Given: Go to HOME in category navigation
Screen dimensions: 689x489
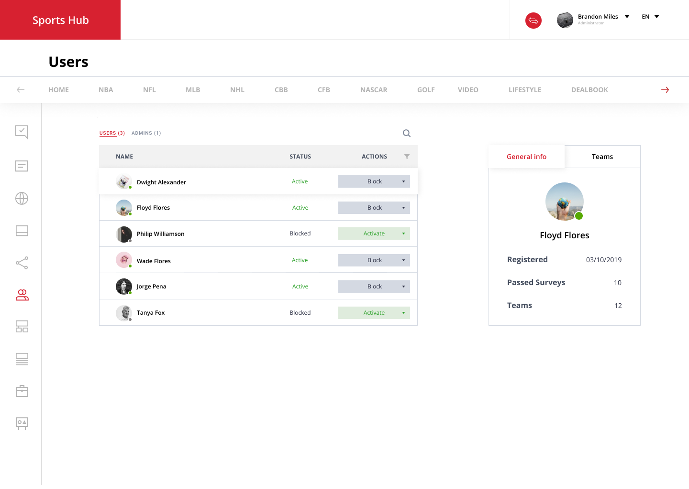Looking at the screenshot, I should pos(58,90).
